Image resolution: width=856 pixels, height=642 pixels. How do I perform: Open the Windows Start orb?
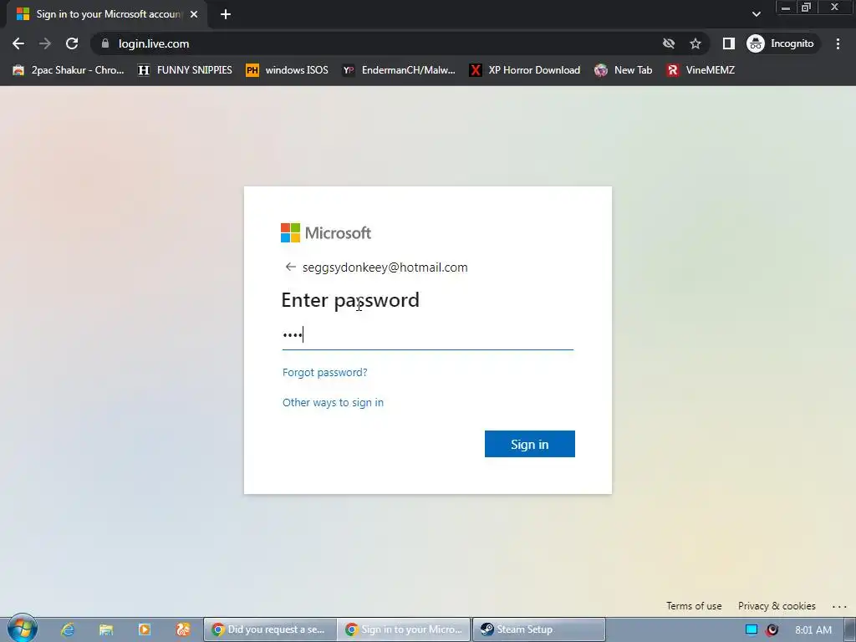tap(23, 629)
